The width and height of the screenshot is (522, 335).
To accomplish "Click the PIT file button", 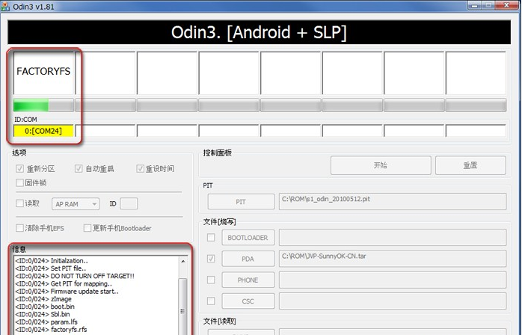I will 241,202.
